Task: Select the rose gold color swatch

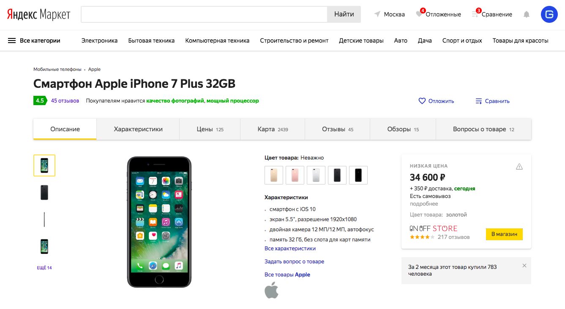Action: [295, 175]
